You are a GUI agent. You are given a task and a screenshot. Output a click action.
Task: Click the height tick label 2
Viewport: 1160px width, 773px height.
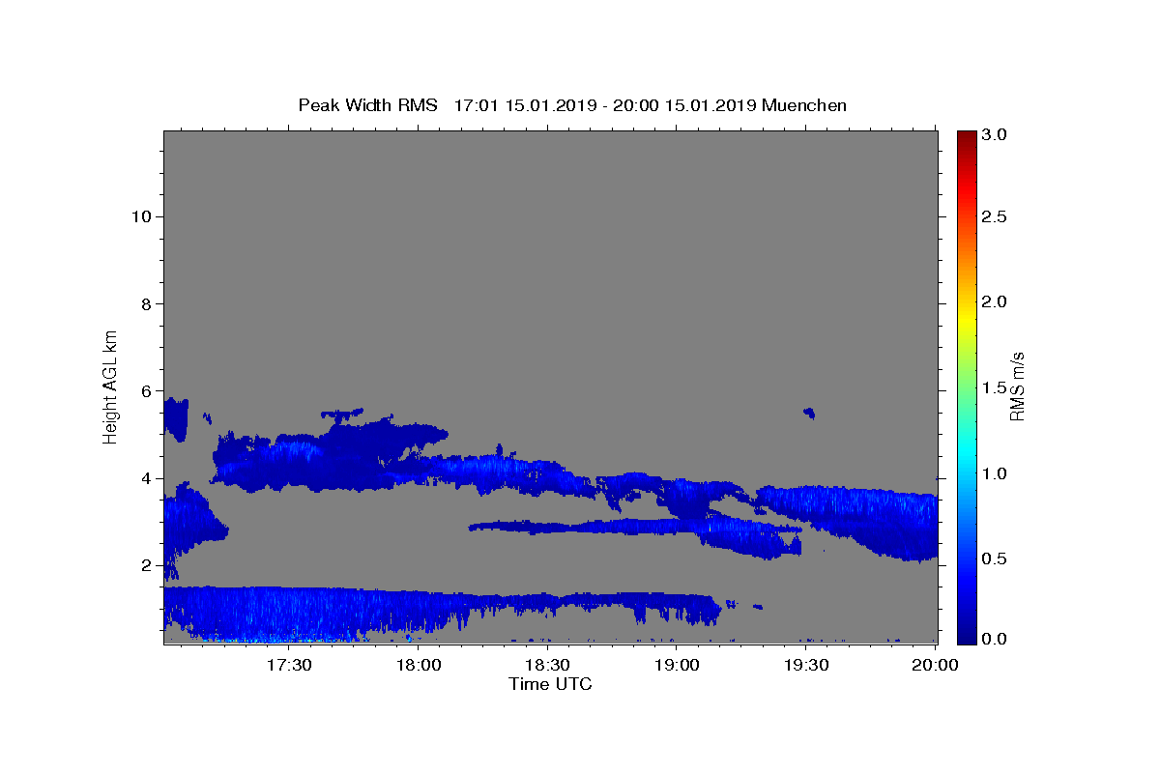[x=145, y=565]
